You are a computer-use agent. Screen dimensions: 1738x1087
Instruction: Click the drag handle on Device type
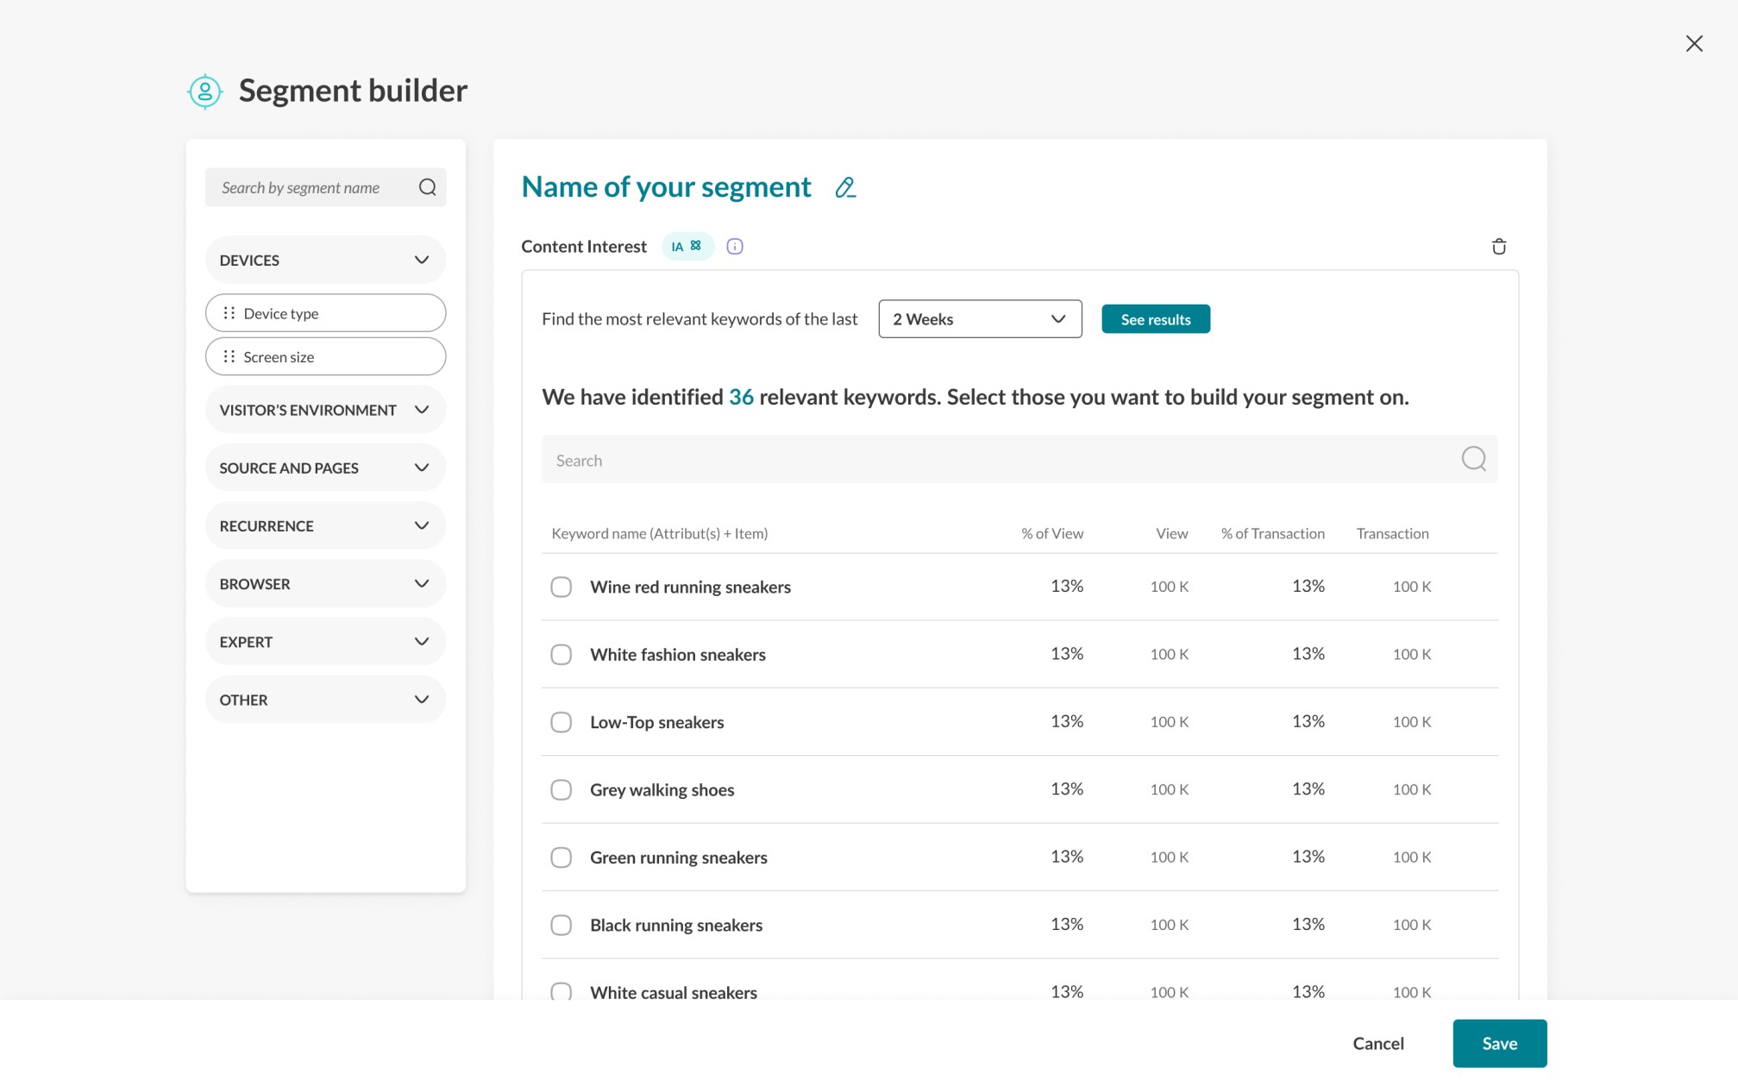pyautogui.click(x=229, y=313)
